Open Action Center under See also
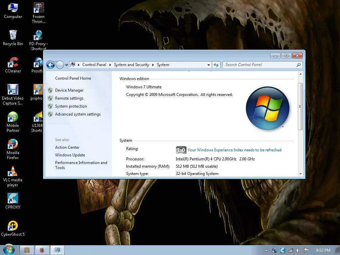Screen dimensions: 340x255 click(67, 147)
